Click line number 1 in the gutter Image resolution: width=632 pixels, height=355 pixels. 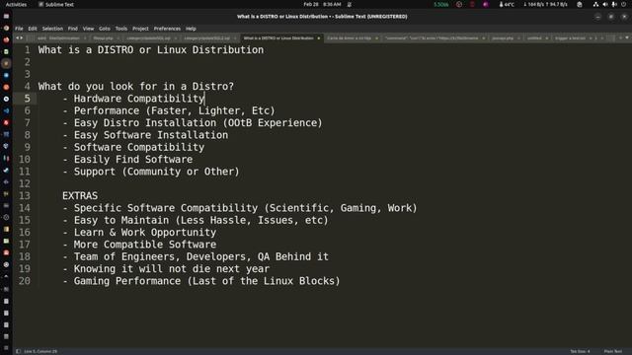pyautogui.click(x=27, y=50)
